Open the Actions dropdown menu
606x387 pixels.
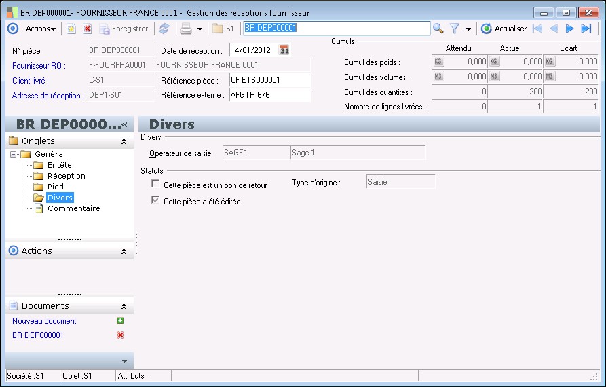pos(41,29)
